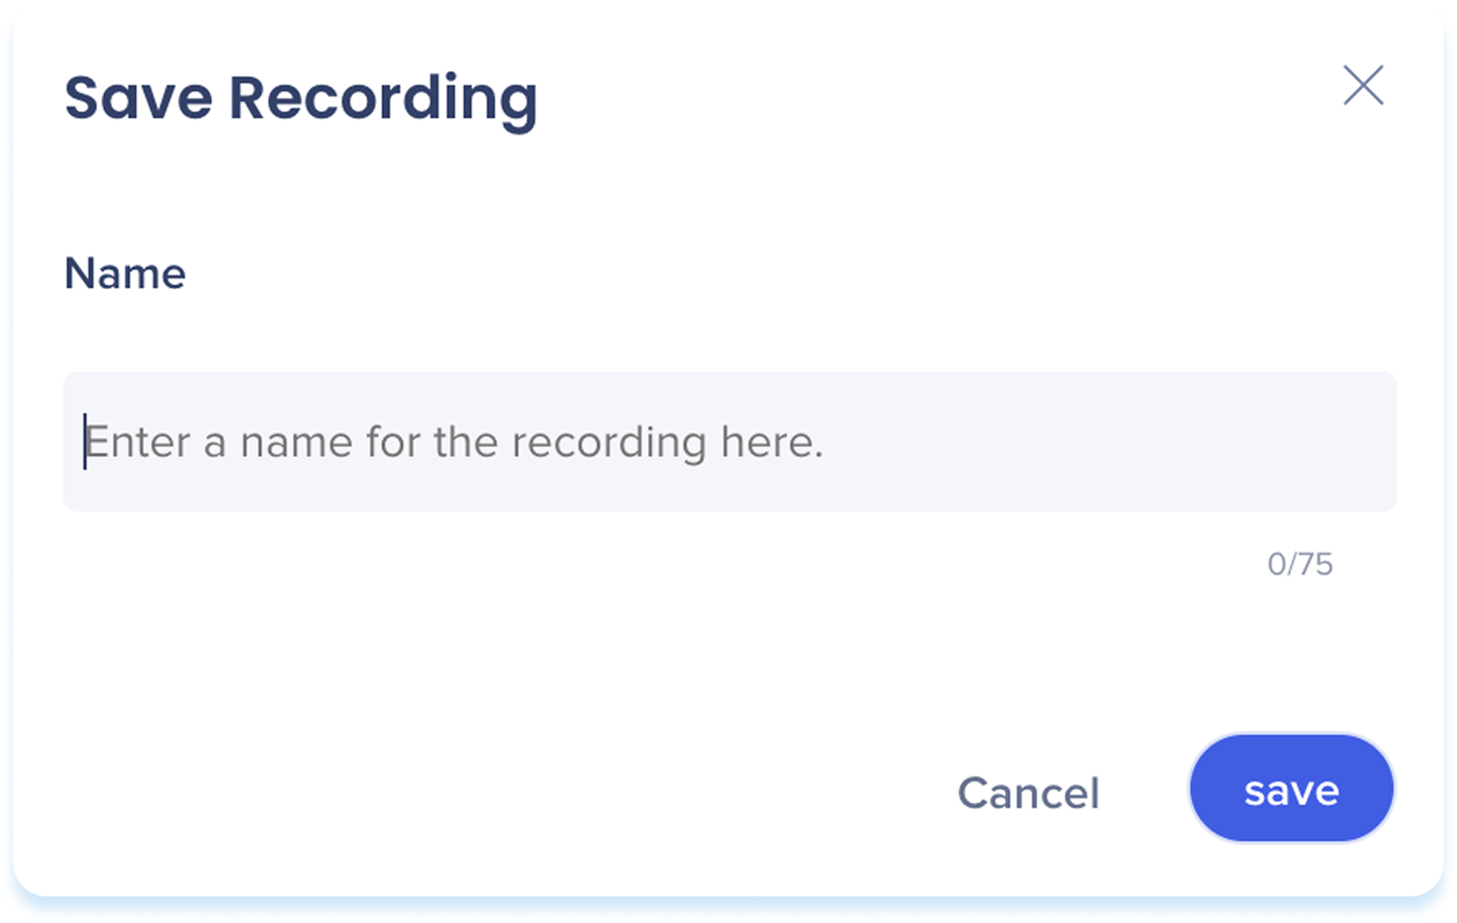Activate the gray name text box
The height and width of the screenshot is (923, 1457).
(729, 442)
